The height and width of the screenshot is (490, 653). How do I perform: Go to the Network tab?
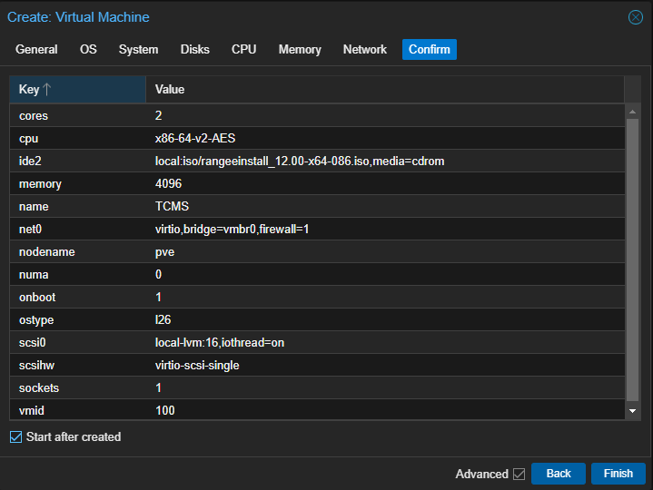(x=365, y=50)
